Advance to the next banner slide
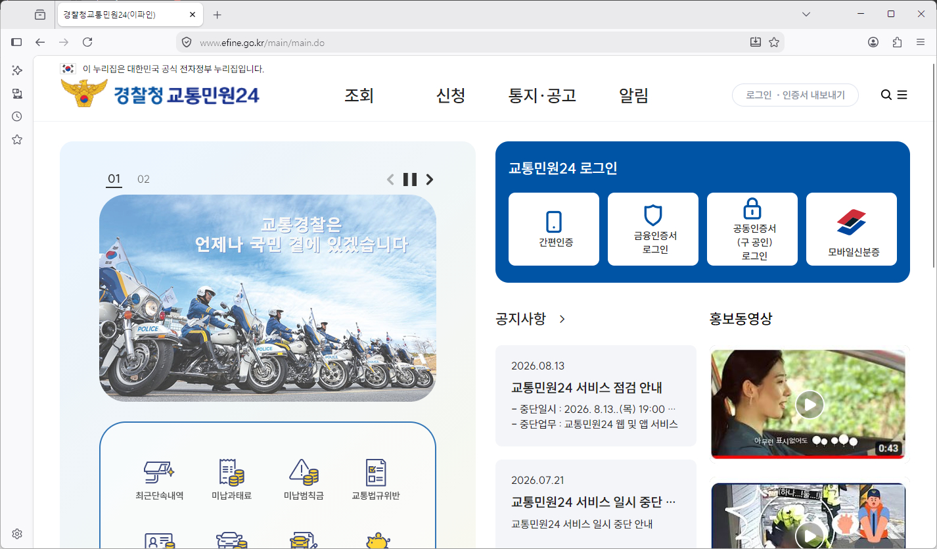Image resolution: width=937 pixels, height=549 pixels. point(430,179)
